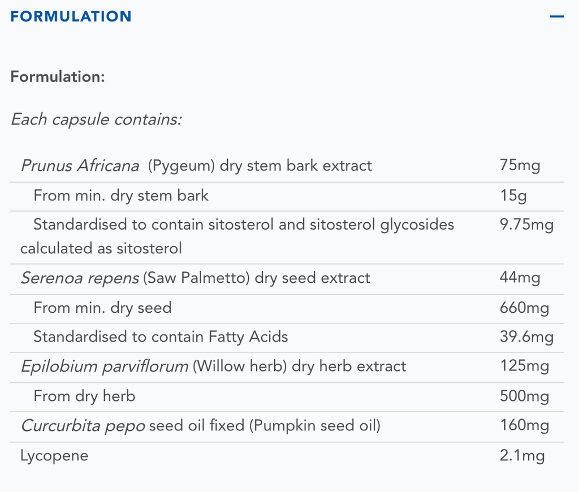This screenshot has width=579, height=492.
Task: Click the 9.75mg sitosterol value
Action: [526, 225]
